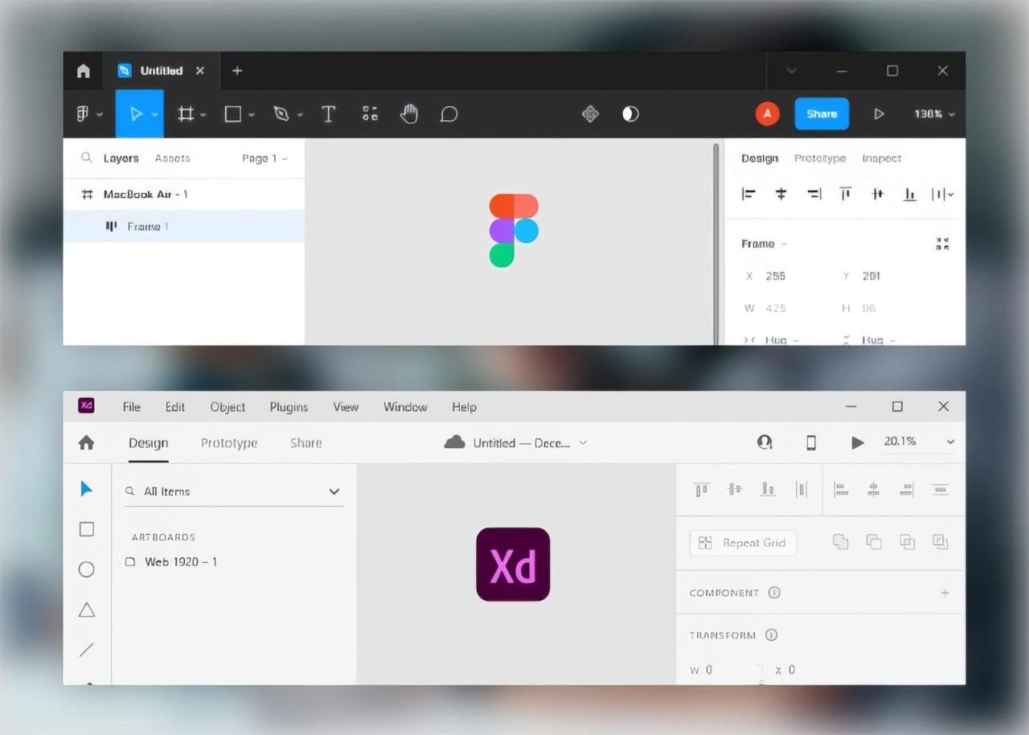1029x735 pixels.
Task: Select the XD Polygon triangle tool
Action: 87,610
